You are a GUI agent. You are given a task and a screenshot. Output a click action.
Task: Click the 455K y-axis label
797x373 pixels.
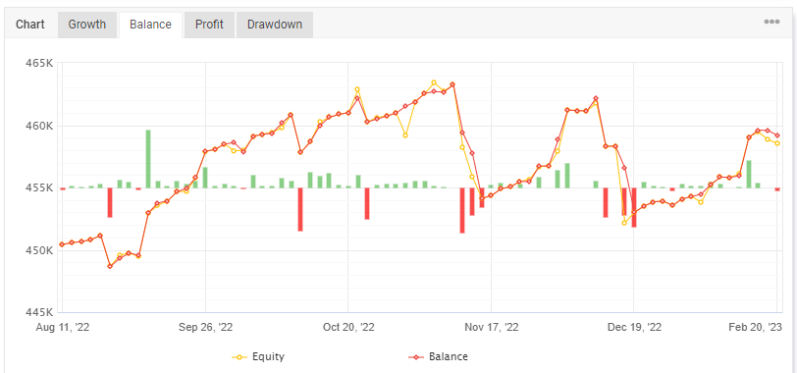click(39, 188)
